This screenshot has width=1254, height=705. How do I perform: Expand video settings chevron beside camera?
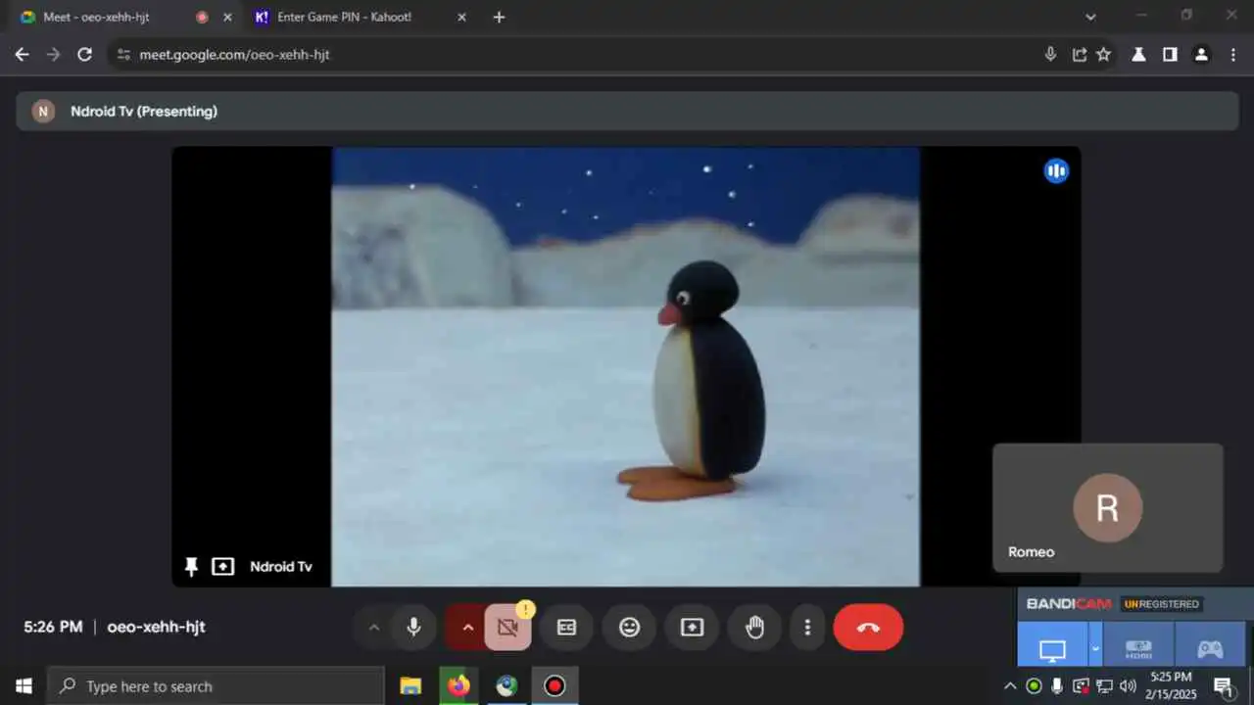(467, 628)
